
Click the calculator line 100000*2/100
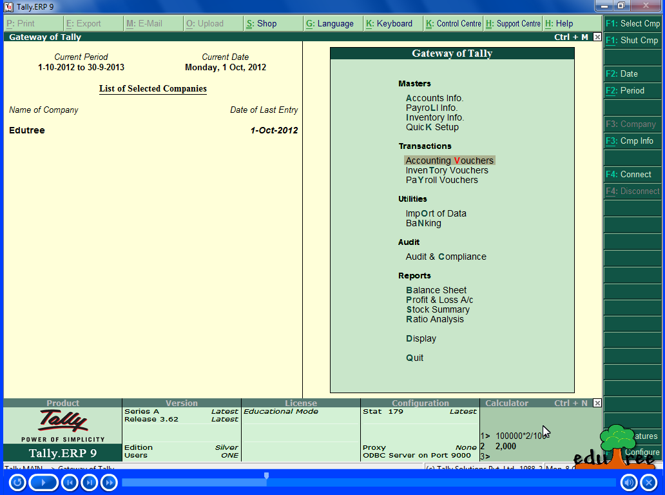tap(521, 436)
